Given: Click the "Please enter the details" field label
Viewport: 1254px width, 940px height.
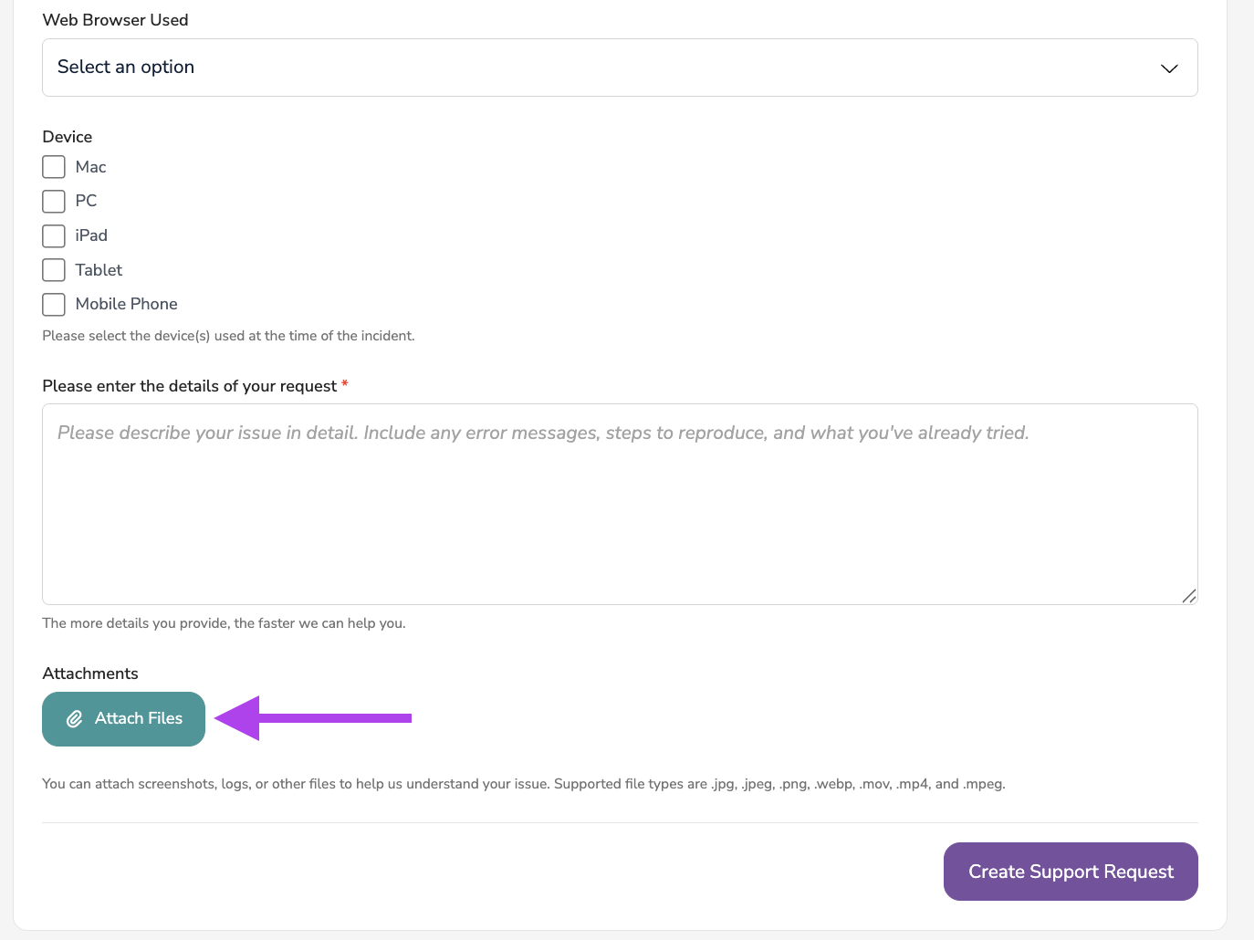Looking at the screenshot, I should point(190,386).
